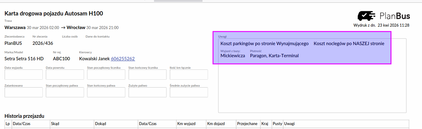Click the Km wyjazd column header
The width and height of the screenshot is (422, 129).
[186, 124]
